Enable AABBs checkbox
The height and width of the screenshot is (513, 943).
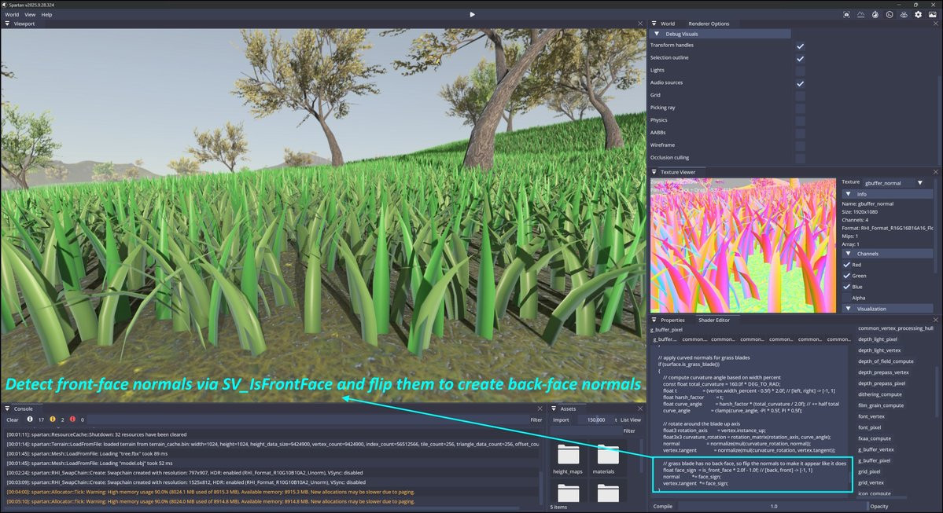(x=800, y=134)
